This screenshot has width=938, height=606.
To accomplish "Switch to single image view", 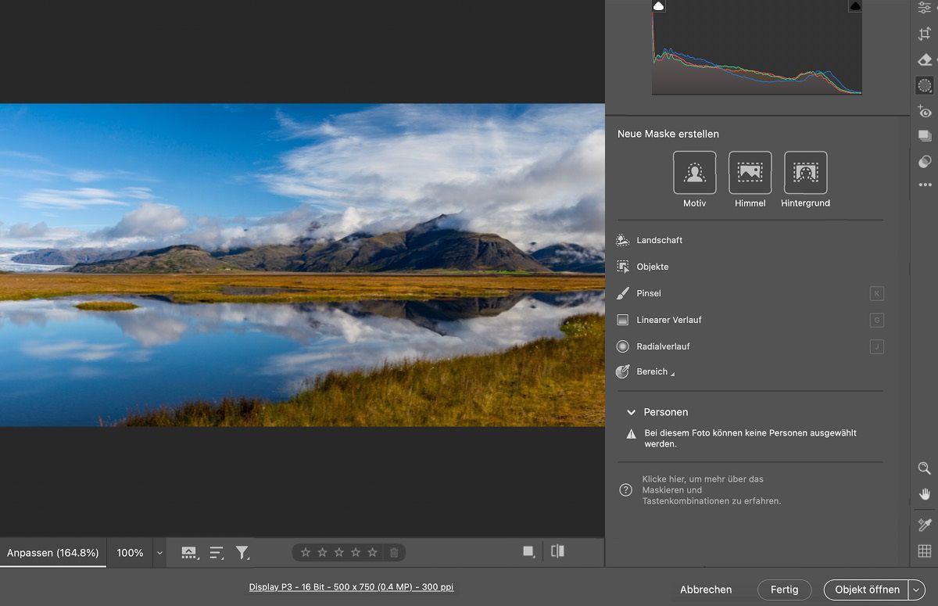I will click(x=529, y=551).
